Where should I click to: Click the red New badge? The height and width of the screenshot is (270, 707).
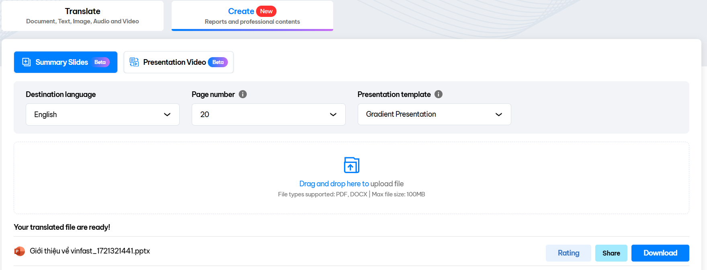[x=266, y=11]
